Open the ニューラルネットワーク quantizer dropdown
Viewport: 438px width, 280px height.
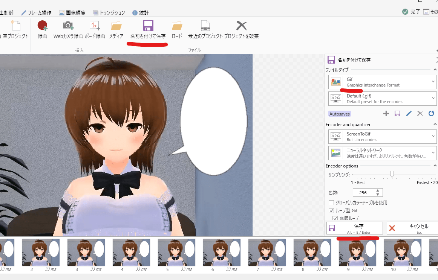tap(382, 153)
